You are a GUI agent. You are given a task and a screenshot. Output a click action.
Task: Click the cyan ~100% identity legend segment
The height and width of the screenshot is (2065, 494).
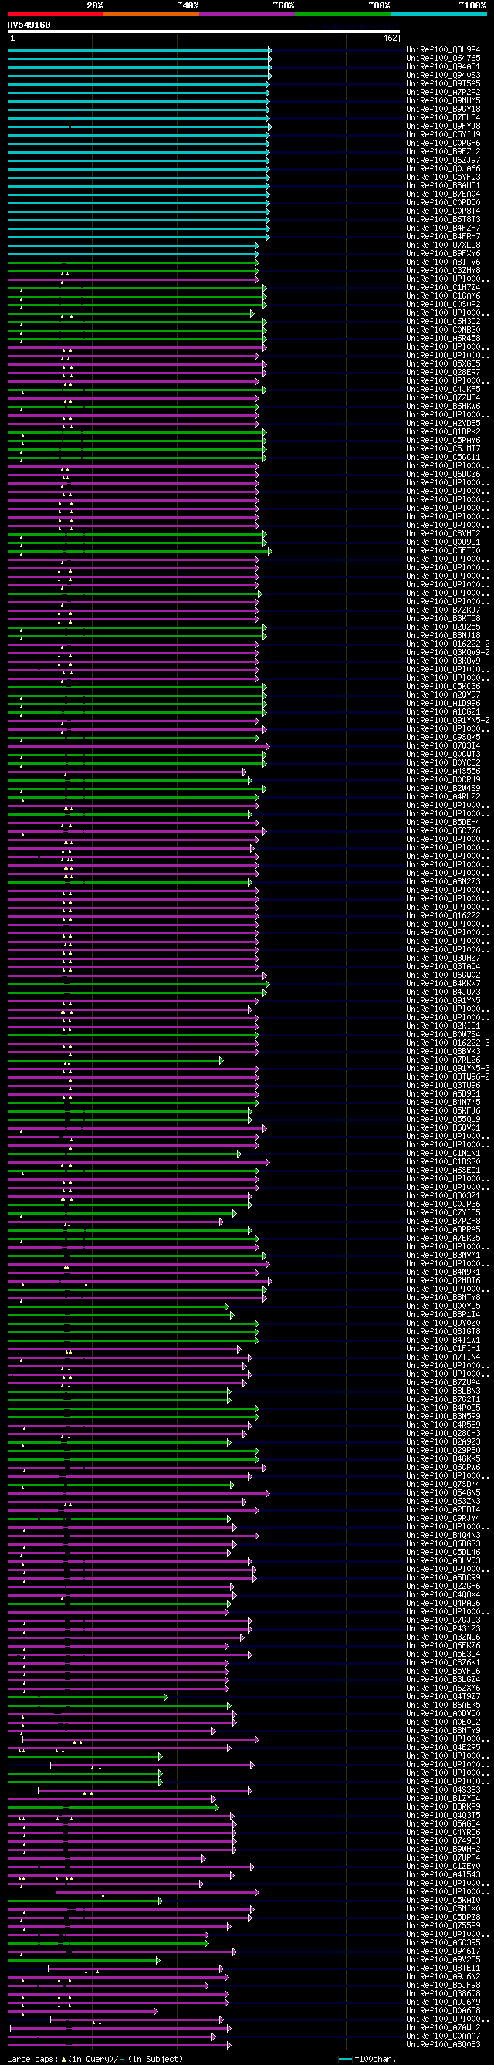tap(438, 14)
